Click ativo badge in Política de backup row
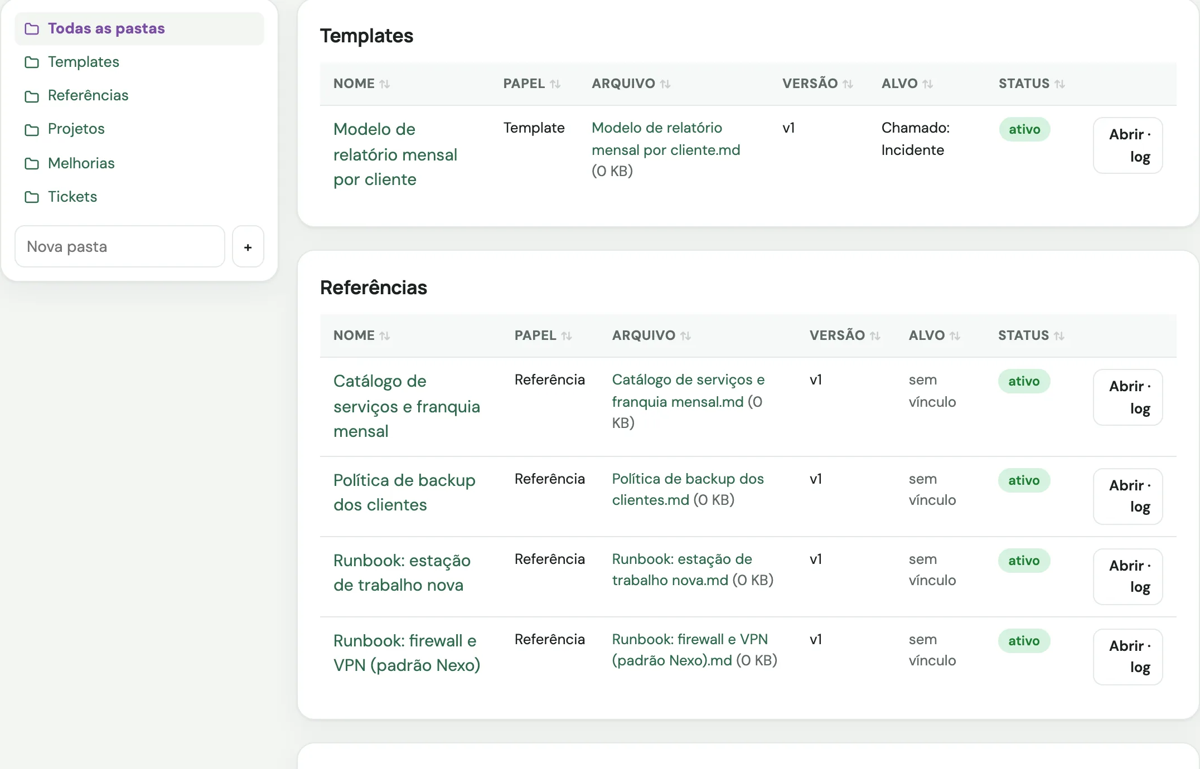The image size is (1200, 769). click(x=1024, y=480)
